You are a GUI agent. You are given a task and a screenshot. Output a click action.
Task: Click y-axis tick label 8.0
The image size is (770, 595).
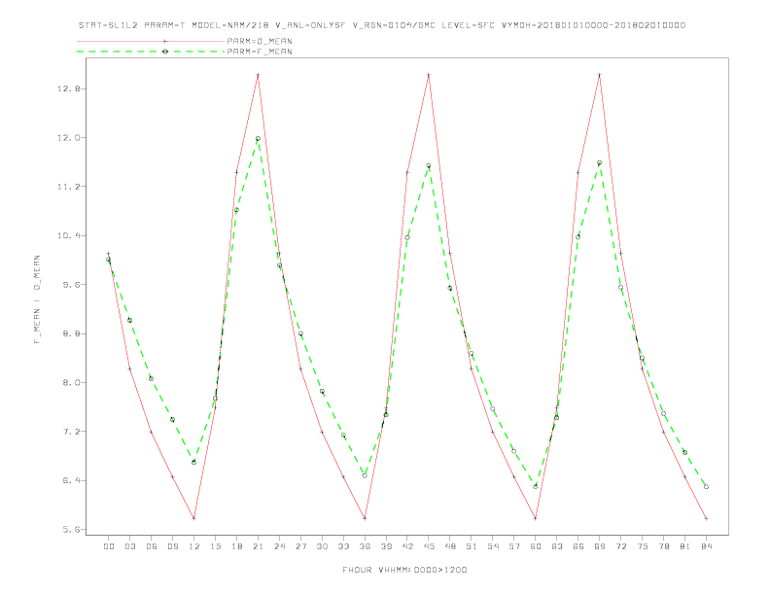(x=71, y=382)
